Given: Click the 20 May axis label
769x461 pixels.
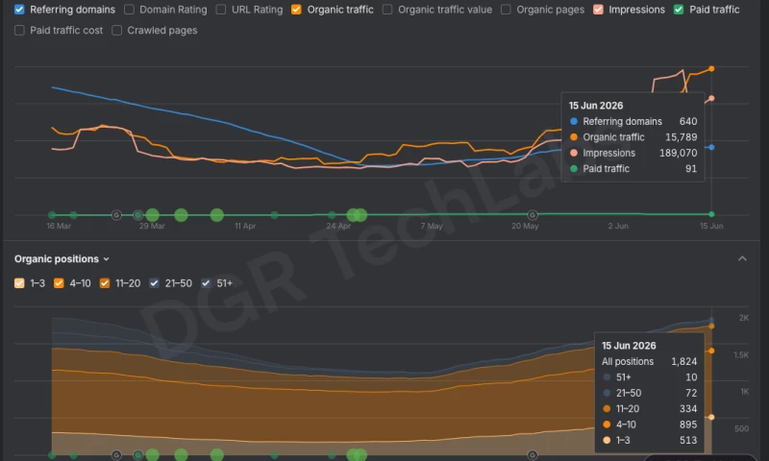Looking at the screenshot, I should [525, 226].
